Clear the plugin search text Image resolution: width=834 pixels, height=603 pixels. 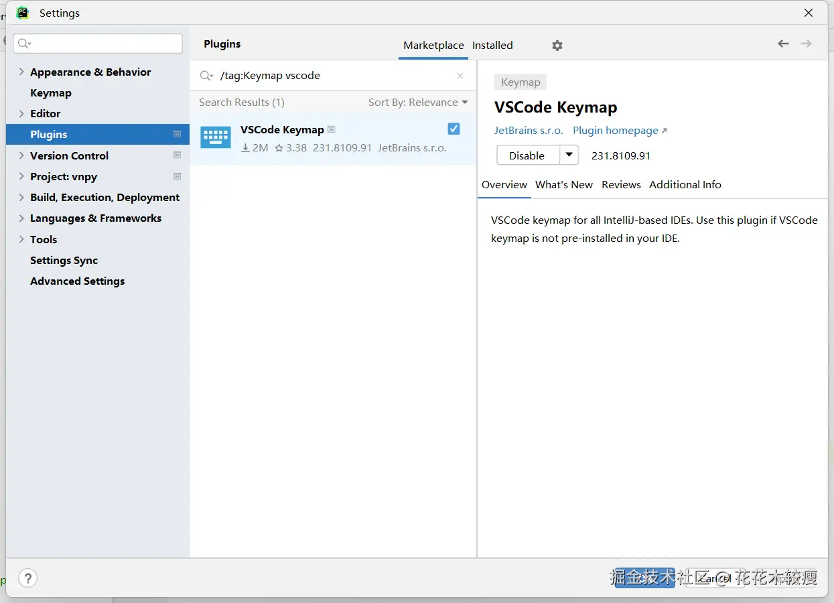460,76
